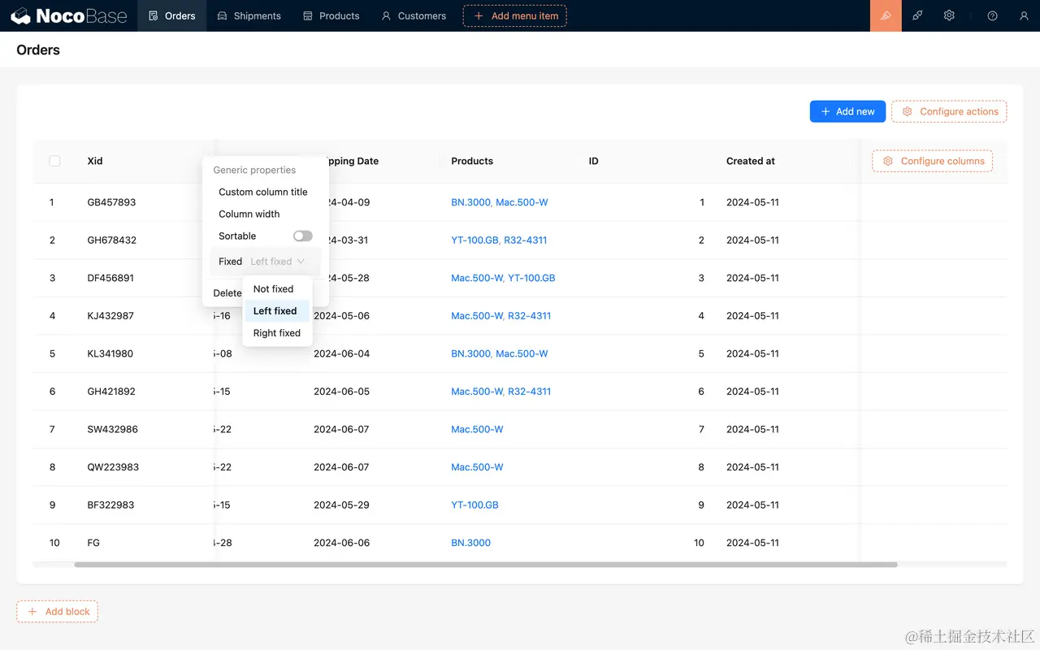1040x650 pixels.
Task: Click the Xid column header
Action: [x=95, y=161]
